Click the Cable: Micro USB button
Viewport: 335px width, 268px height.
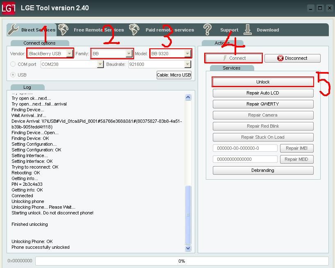click(174, 75)
